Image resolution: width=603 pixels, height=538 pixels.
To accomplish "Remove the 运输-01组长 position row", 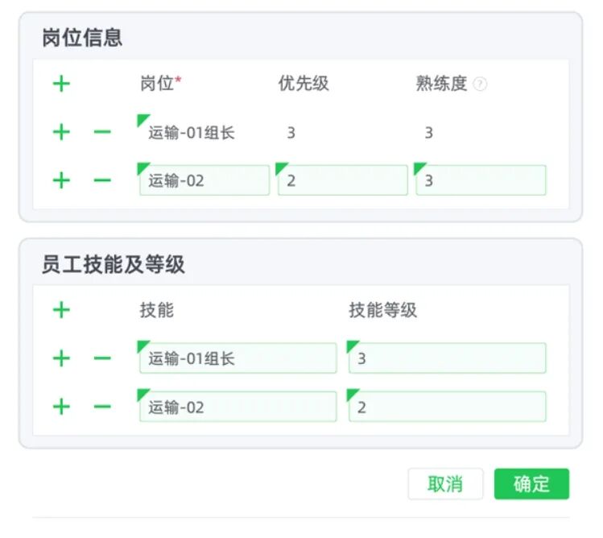I will coord(102,132).
